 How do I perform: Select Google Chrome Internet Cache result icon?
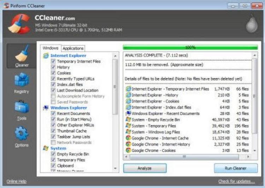(128, 138)
